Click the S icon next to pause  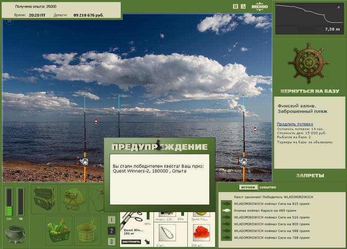click(243, 7)
